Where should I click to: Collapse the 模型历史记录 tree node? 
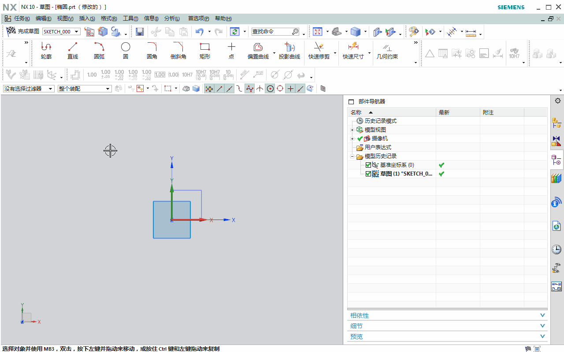tap(352, 156)
